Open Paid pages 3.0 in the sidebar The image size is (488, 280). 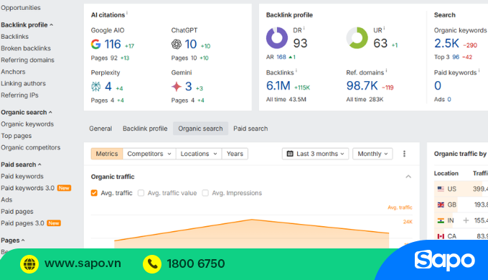pyautogui.click(x=22, y=223)
